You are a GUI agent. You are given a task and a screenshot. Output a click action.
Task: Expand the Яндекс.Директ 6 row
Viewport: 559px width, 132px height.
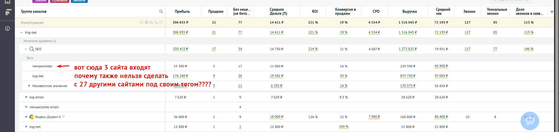click(x=26, y=117)
